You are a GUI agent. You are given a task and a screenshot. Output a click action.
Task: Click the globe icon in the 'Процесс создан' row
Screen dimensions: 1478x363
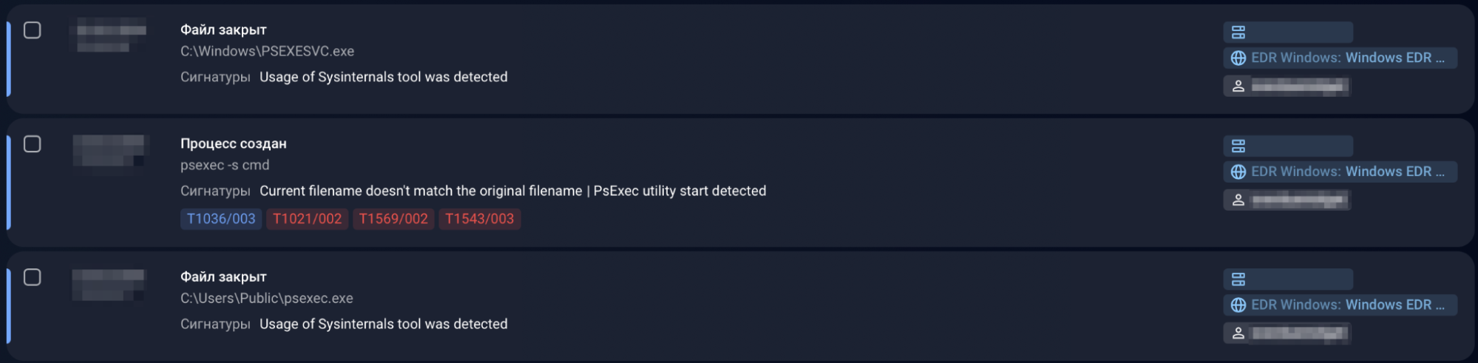tap(1238, 172)
